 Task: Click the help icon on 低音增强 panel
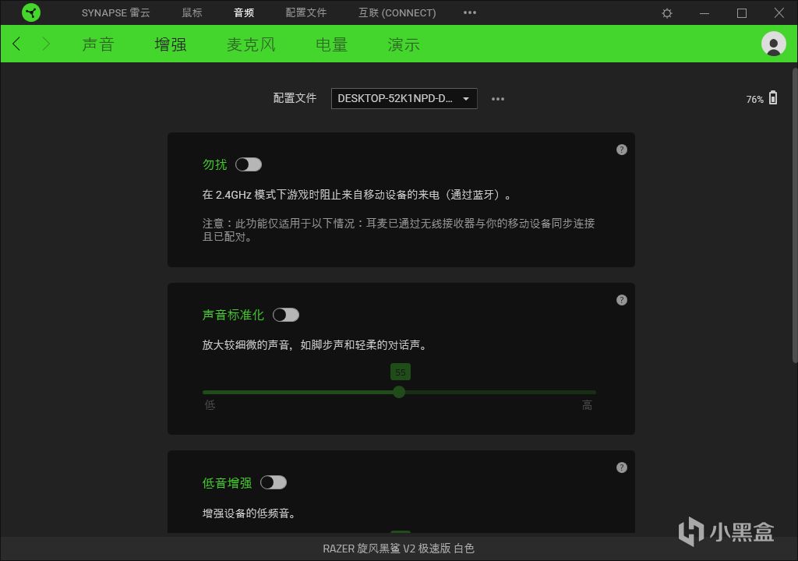[x=621, y=467]
